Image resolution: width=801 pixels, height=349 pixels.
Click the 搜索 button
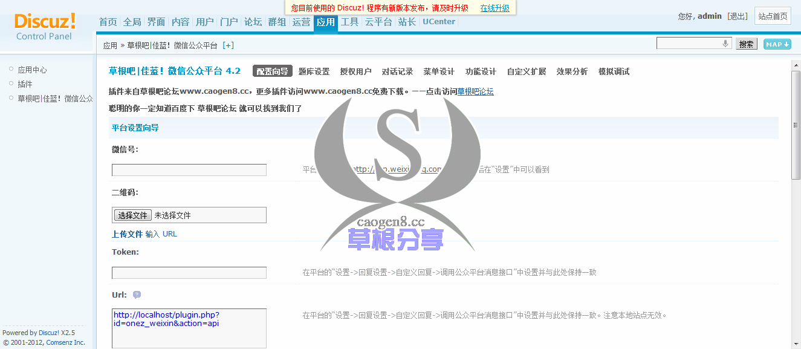pyautogui.click(x=746, y=44)
